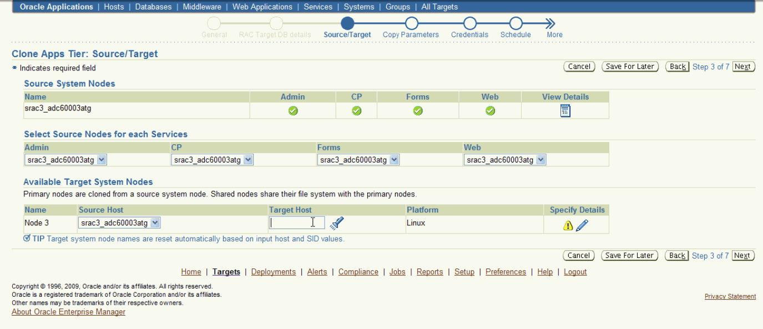Switch to the Systems tab
The width and height of the screenshot is (763, 329).
(x=359, y=7)
